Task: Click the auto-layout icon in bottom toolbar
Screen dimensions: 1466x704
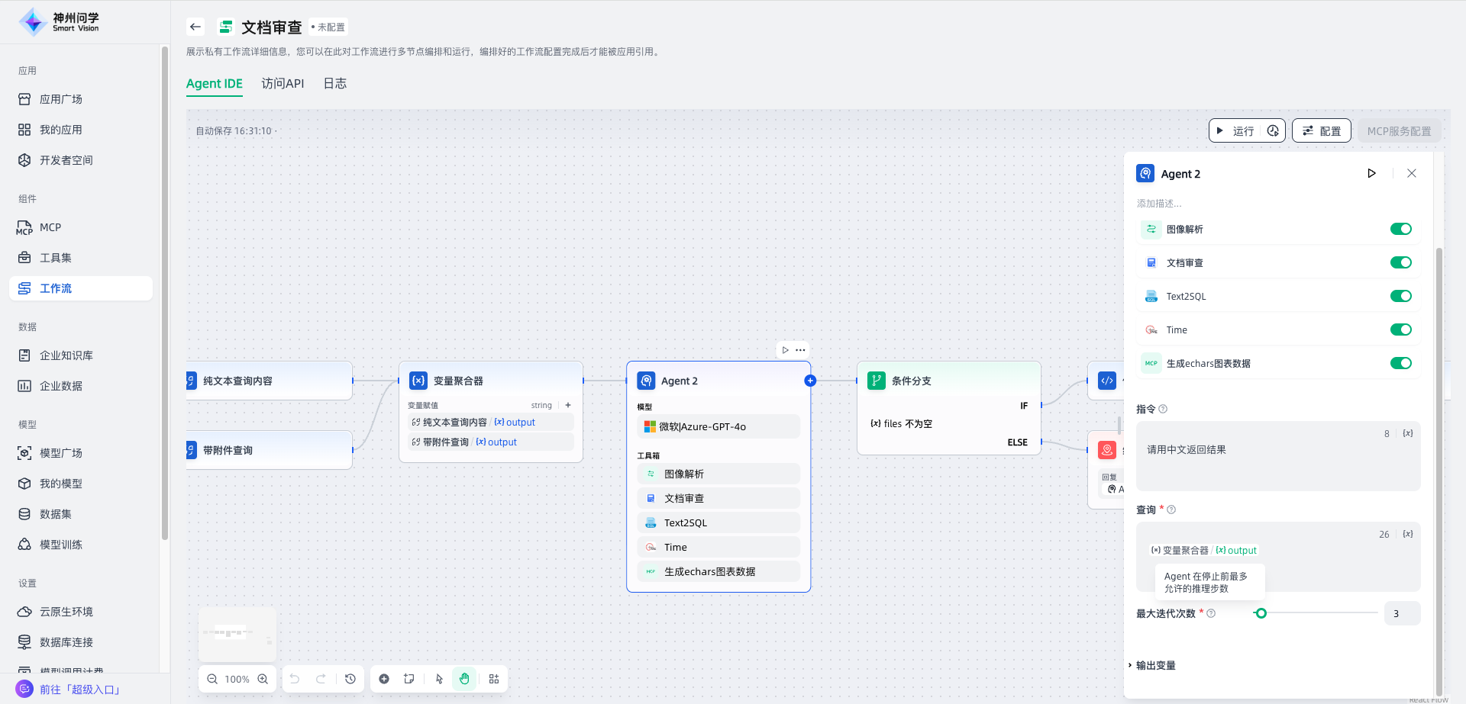Action: pos(494,679)
